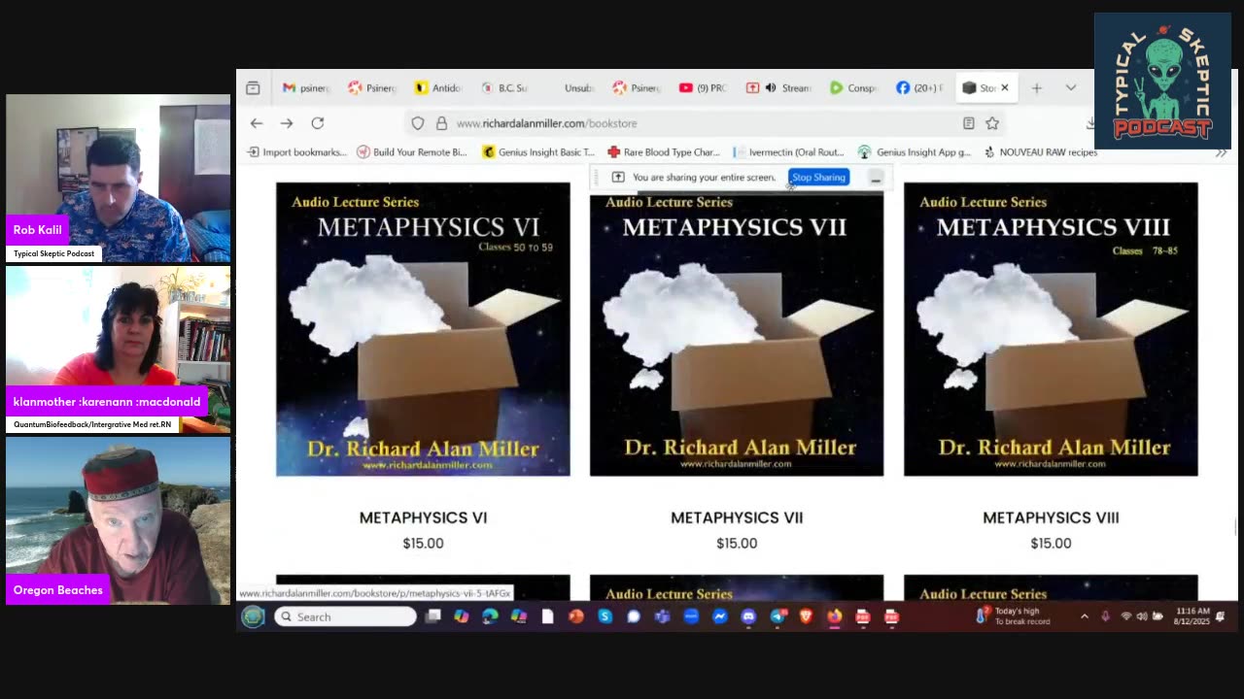Reload the bookstore page

[318, 123]
